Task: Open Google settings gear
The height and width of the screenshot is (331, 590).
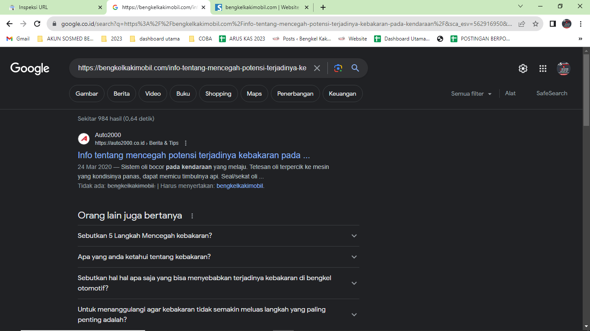Action: click(523, 69)
